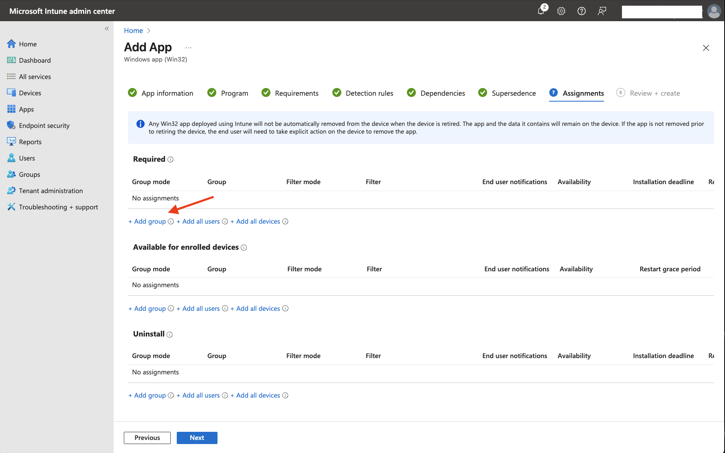
Task: Add group under Required assignments
Action: [147, 221]
